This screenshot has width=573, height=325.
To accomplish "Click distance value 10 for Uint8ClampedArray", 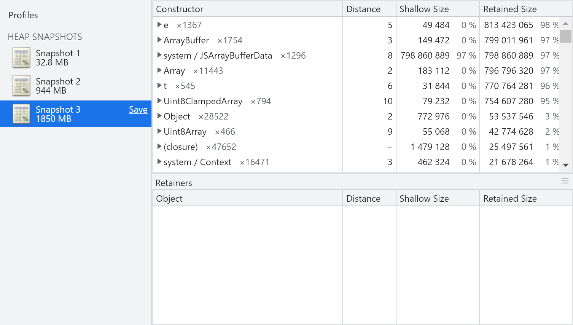I will click(x=388, y=101).
